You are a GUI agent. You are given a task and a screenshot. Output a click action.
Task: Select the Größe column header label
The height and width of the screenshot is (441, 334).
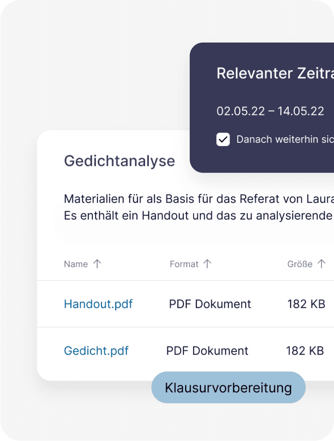(x=300, y=264)
